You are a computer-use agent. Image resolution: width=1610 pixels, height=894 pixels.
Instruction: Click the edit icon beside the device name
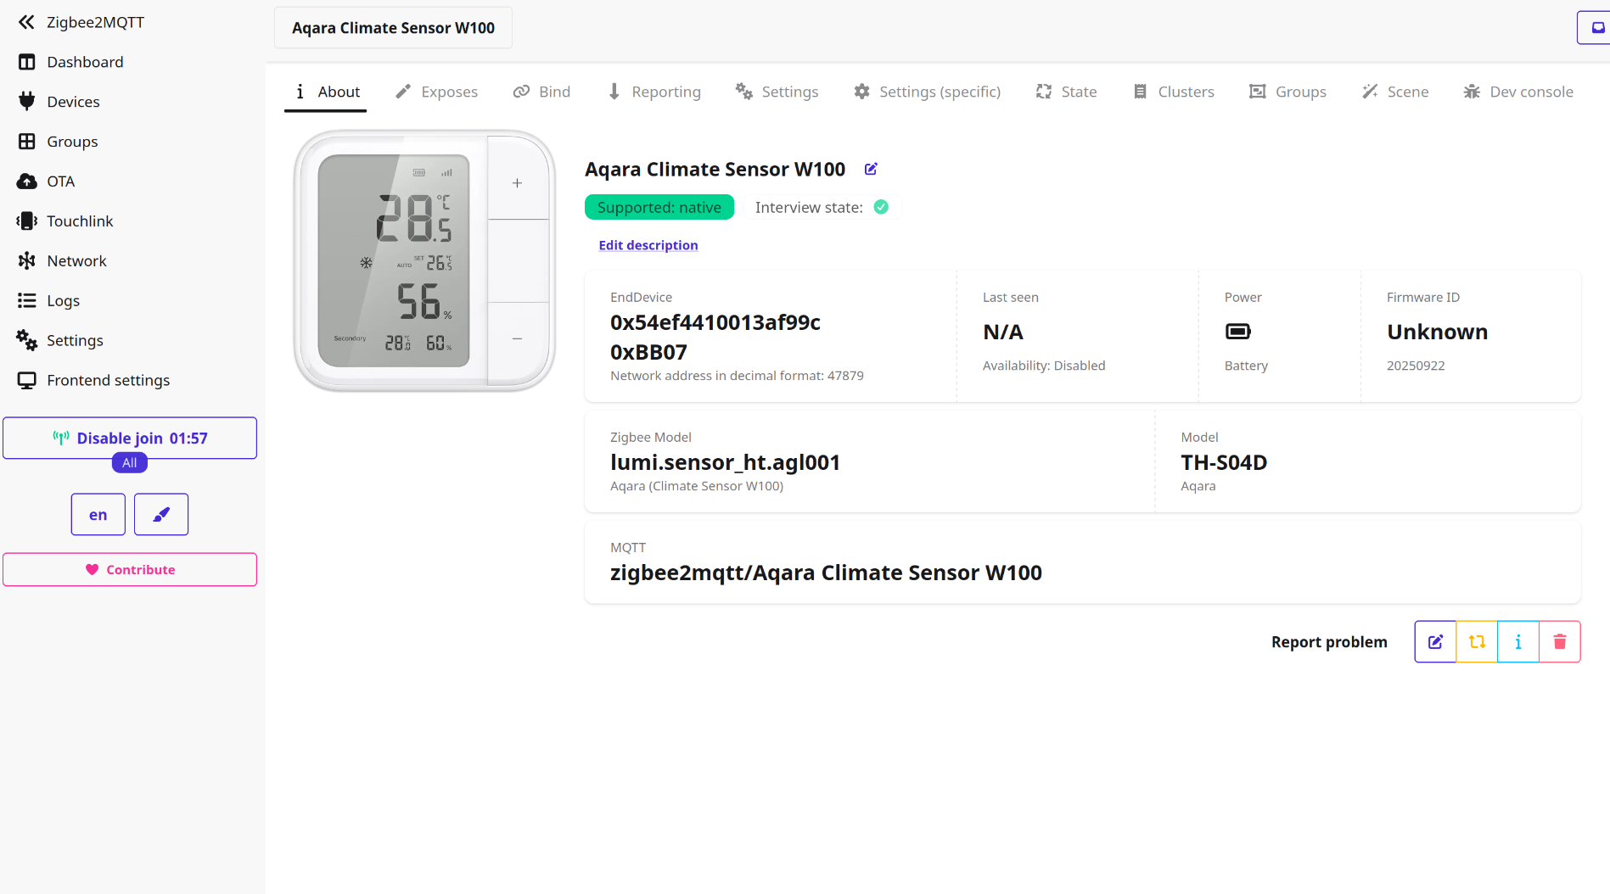pos(871,170)
